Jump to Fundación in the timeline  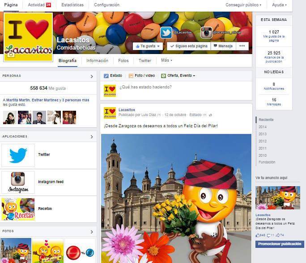click(x=267, y=162)
